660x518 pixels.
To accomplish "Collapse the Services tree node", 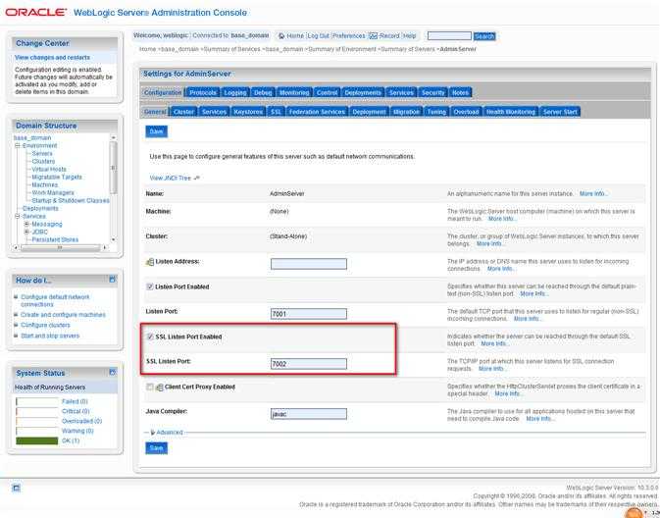I will (18, 216).
